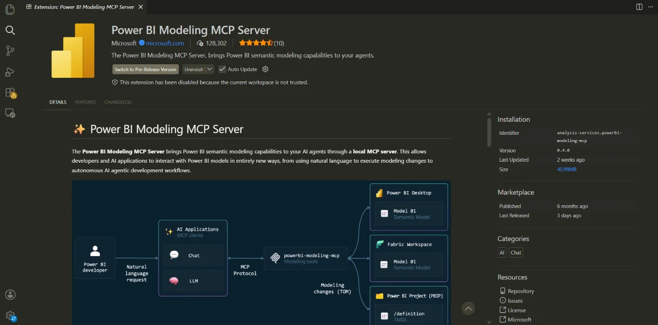Open the Manage gear at bottom left
Viewport: 658px width, 325px height.
coord(10,315)
